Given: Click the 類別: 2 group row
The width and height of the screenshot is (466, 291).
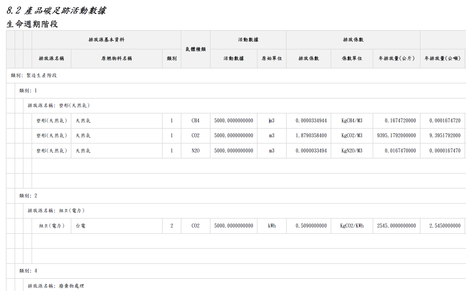Looking at the screenshot, I should click(28, 196).
